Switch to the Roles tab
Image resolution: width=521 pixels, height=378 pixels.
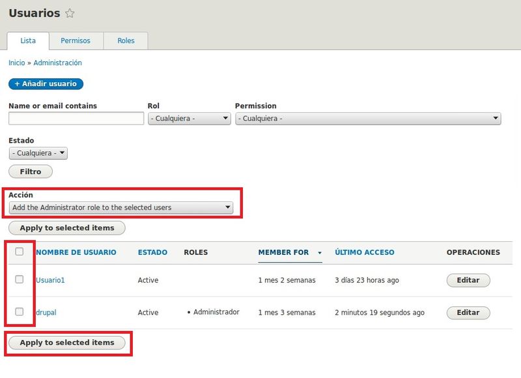126,40
